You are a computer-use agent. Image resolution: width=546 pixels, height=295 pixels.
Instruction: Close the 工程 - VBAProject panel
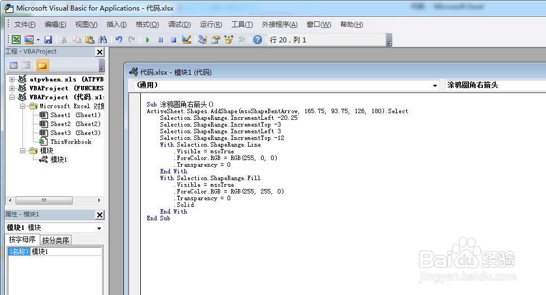(99, 52)
